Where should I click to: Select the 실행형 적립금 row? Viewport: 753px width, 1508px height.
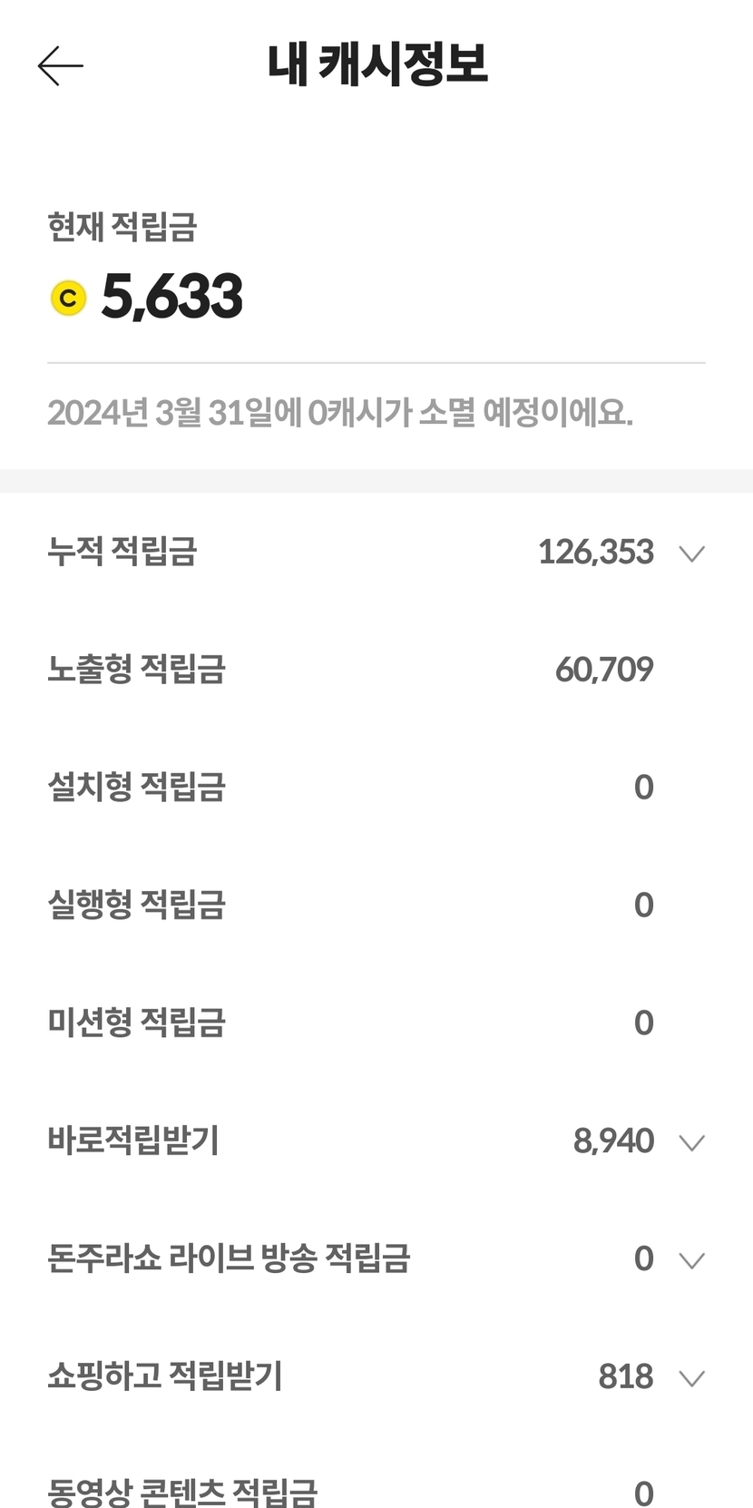[136, 906]
